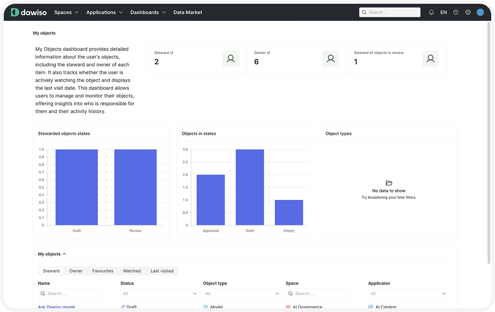Click the Draft bar in Objects in states chart
Image resolution: width=495 pixels, height=312 pixels.
250,187
